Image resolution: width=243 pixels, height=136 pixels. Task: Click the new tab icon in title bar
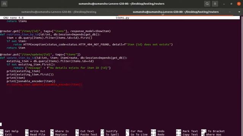(x=4, y=4)
